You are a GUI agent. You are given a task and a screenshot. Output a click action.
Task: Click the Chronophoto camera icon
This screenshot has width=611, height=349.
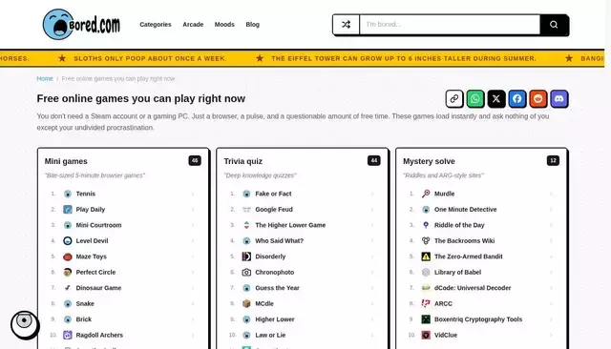coord(246,272)
